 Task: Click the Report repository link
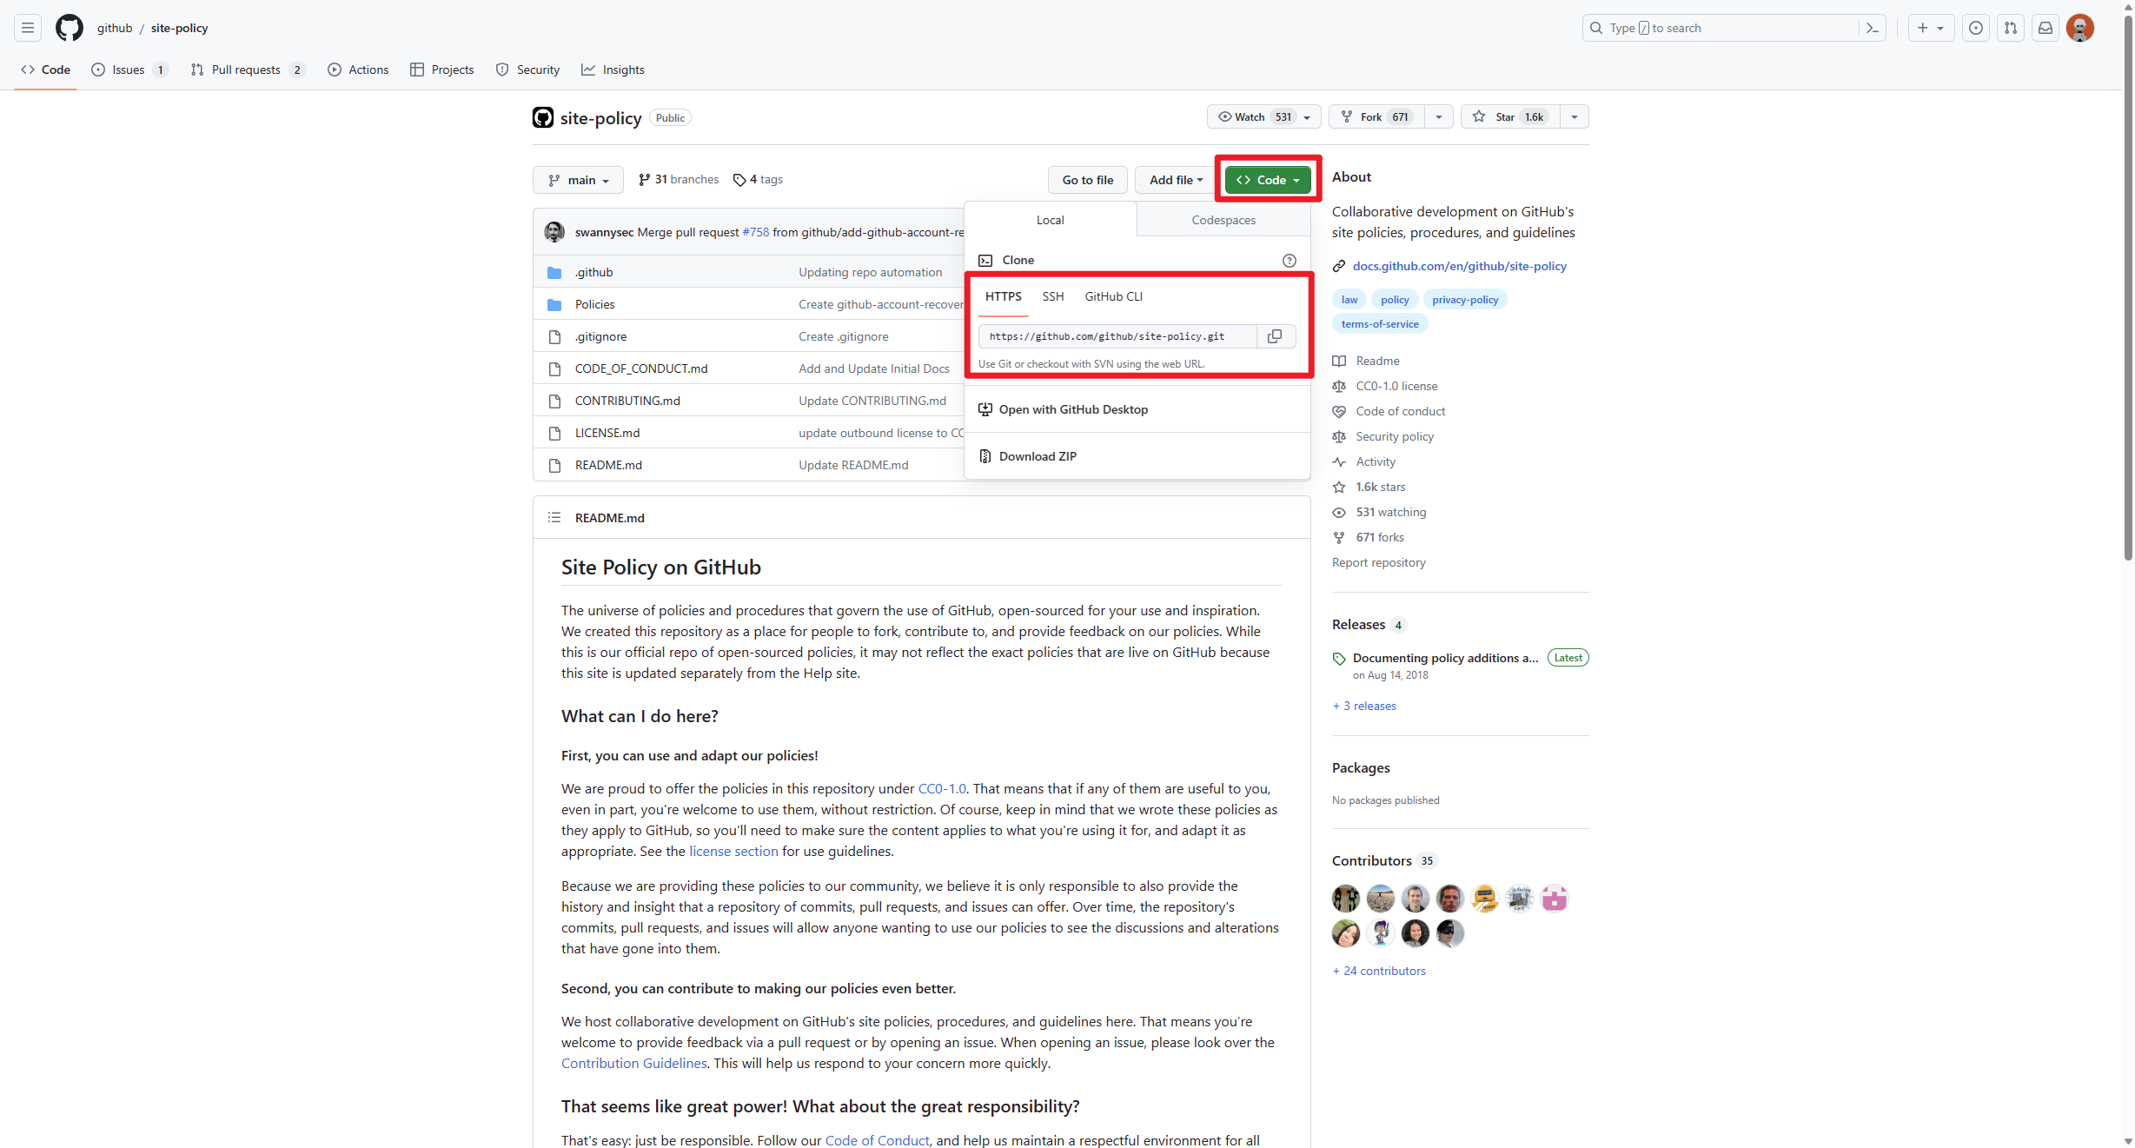tap(1378, 563)
